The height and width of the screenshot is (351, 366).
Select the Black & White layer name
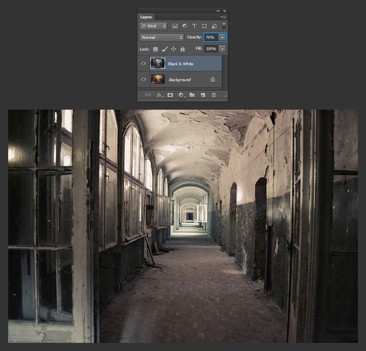pyautogui.click(x=181, y=64)
